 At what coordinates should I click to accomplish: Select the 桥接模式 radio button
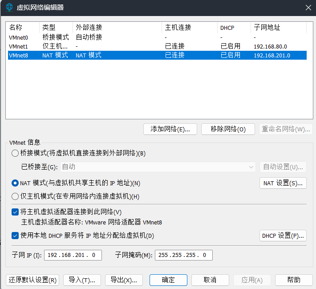15,153
